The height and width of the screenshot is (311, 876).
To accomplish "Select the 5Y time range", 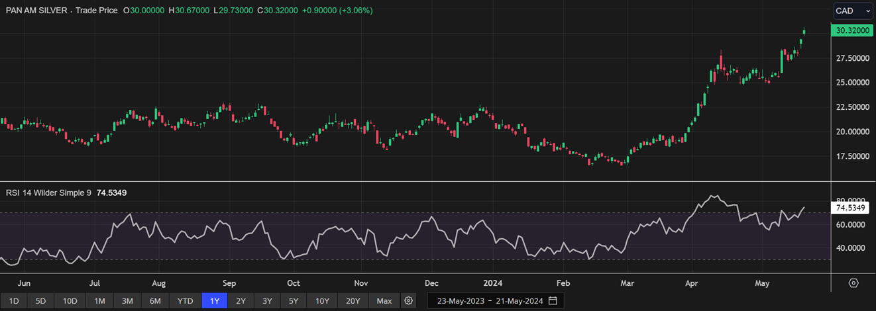I will pos(293,301).
